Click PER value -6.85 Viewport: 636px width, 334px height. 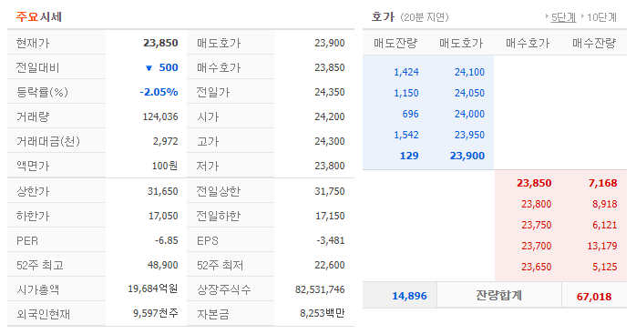167,240
